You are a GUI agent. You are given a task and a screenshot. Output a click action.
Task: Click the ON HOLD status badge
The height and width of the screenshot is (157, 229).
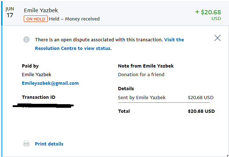click(x=36, y=19)
